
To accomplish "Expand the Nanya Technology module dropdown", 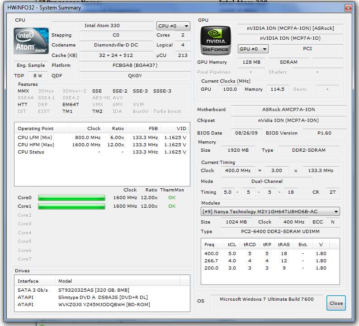I will pyautogui.click(x=270, y=211).
